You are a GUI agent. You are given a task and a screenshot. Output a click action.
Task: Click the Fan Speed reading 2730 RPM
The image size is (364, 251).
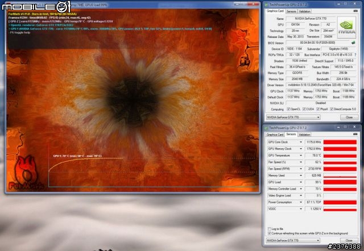point(313,169)
